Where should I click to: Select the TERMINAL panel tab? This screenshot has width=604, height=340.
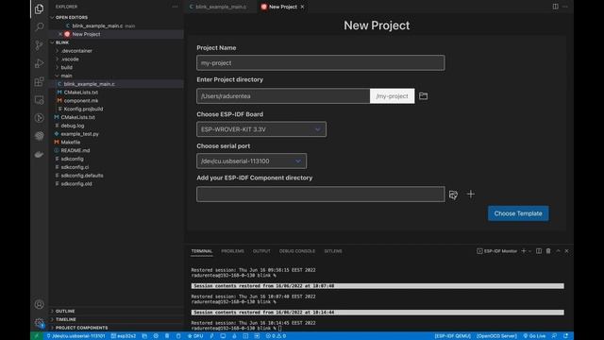[202, 251]
